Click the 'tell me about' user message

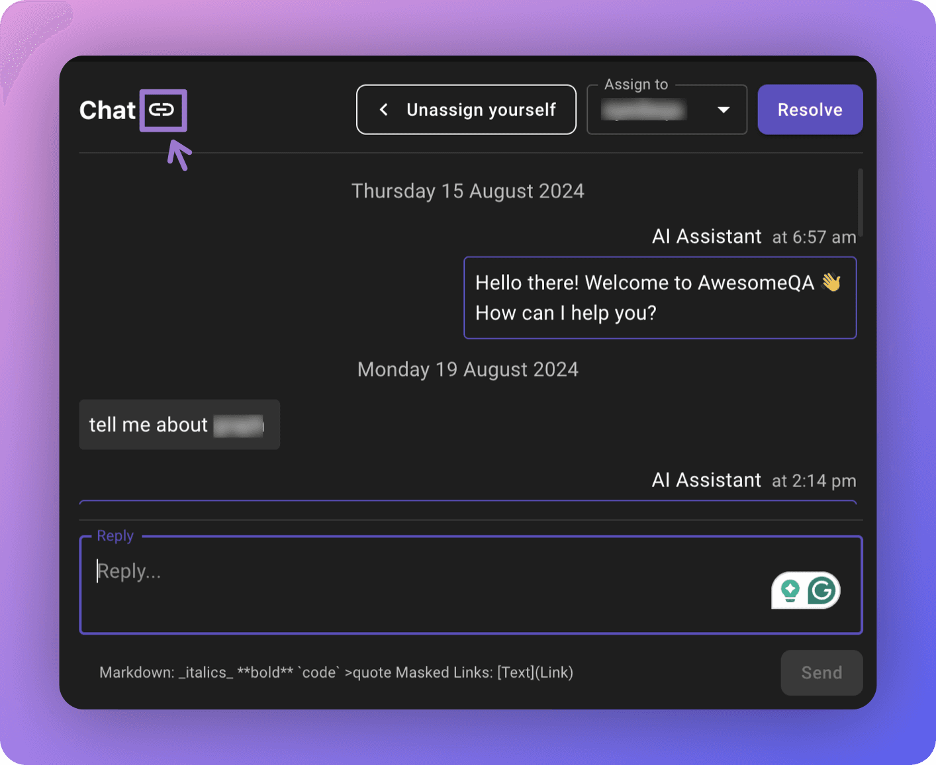tap(179, 424)
